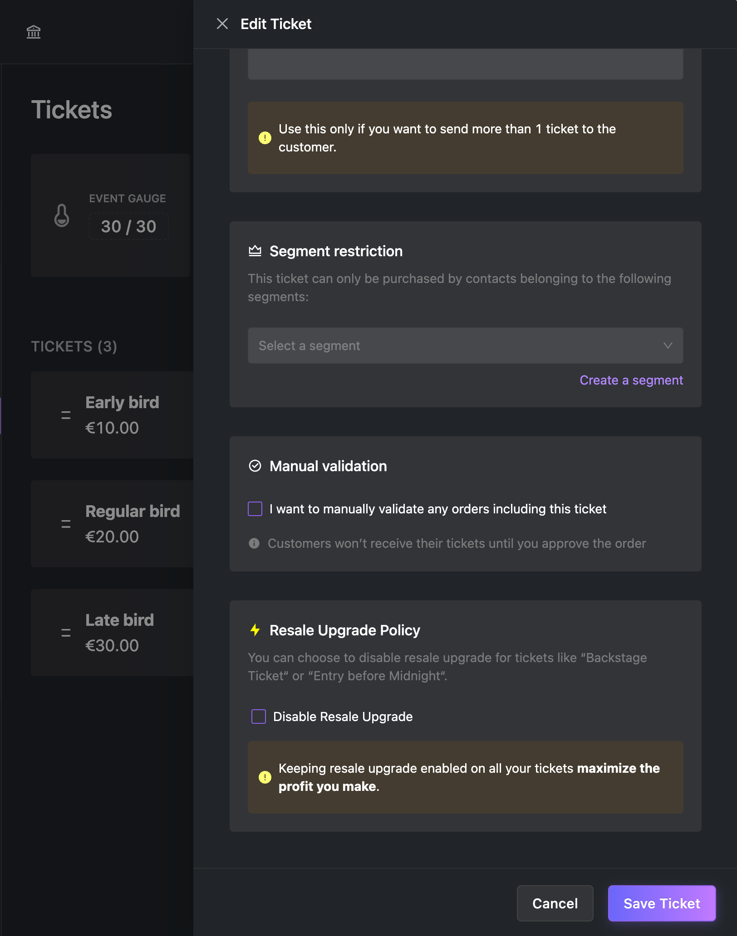Click the Early bird drag handle icon
This screenshot has height=936, width=737.
coord(66,415)
